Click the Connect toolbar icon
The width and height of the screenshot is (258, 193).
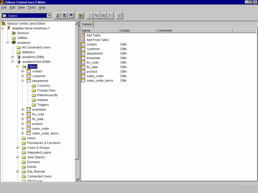57,16
